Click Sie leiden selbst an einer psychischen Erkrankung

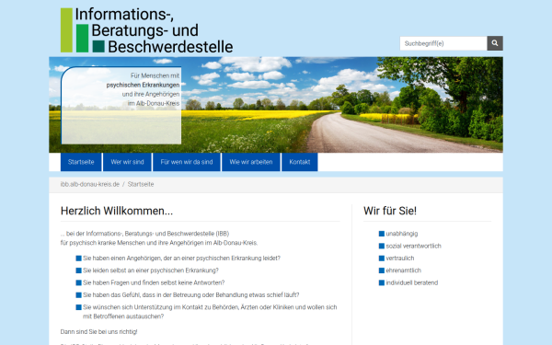click(151, 270)
